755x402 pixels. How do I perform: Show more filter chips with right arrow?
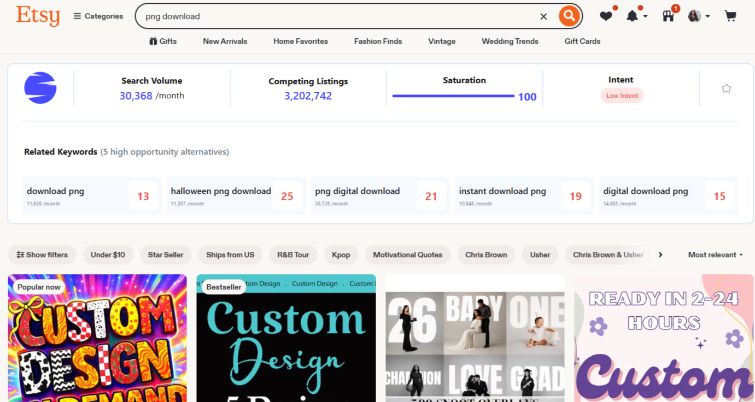click(660, 255)
